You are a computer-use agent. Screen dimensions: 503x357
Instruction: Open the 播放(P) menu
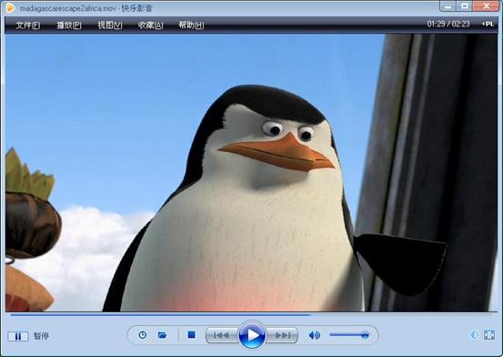68,25
